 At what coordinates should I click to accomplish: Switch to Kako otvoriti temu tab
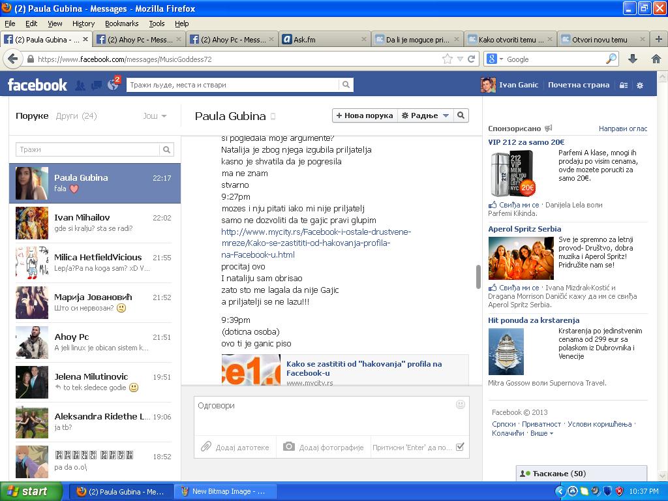point(510,39)
